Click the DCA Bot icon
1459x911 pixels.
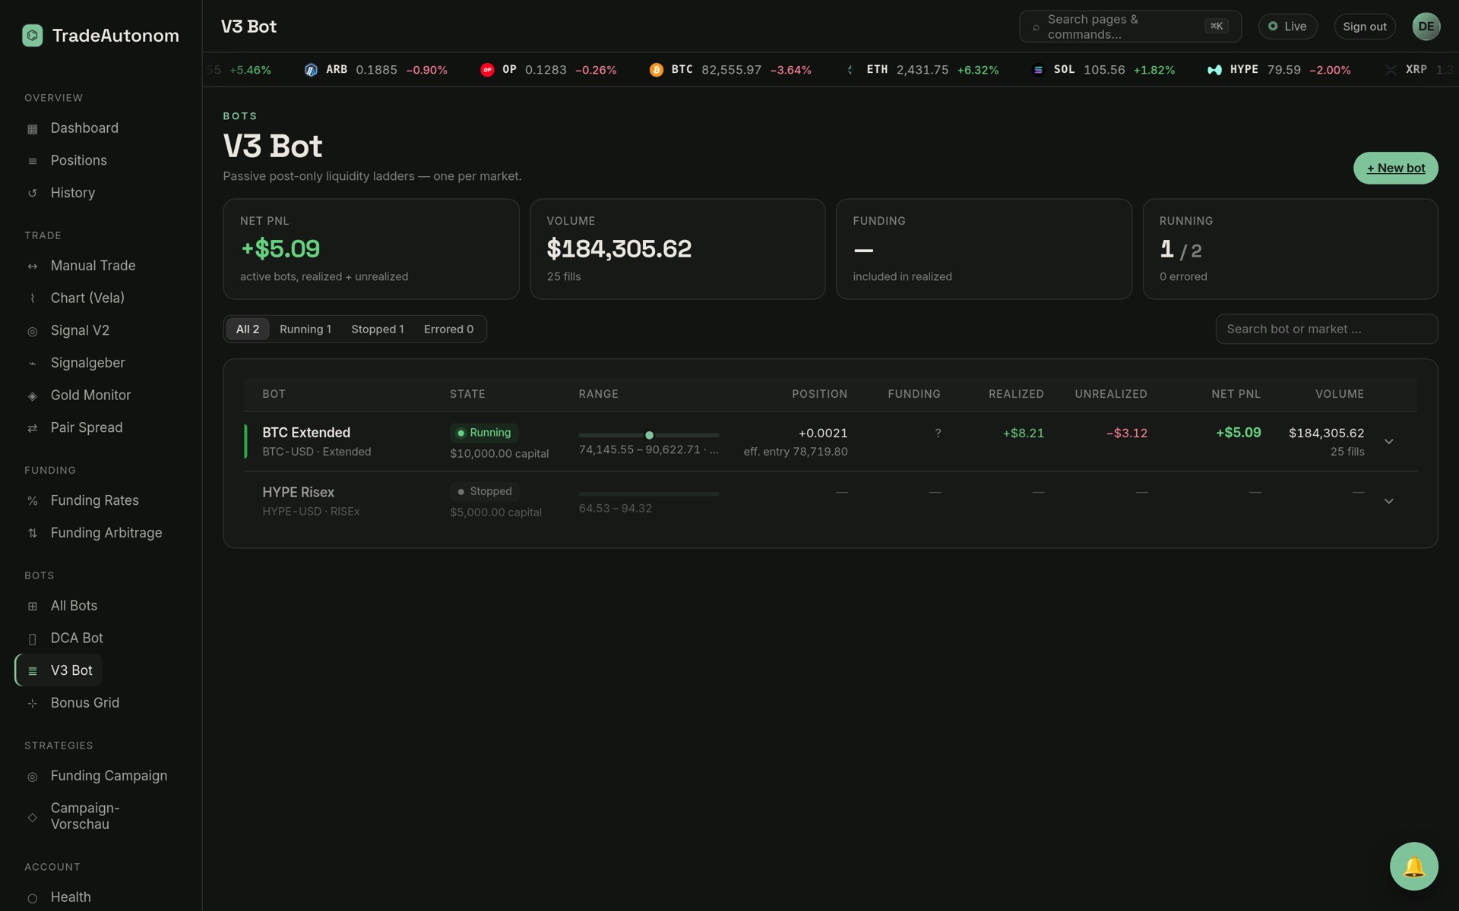coord(32,638)
